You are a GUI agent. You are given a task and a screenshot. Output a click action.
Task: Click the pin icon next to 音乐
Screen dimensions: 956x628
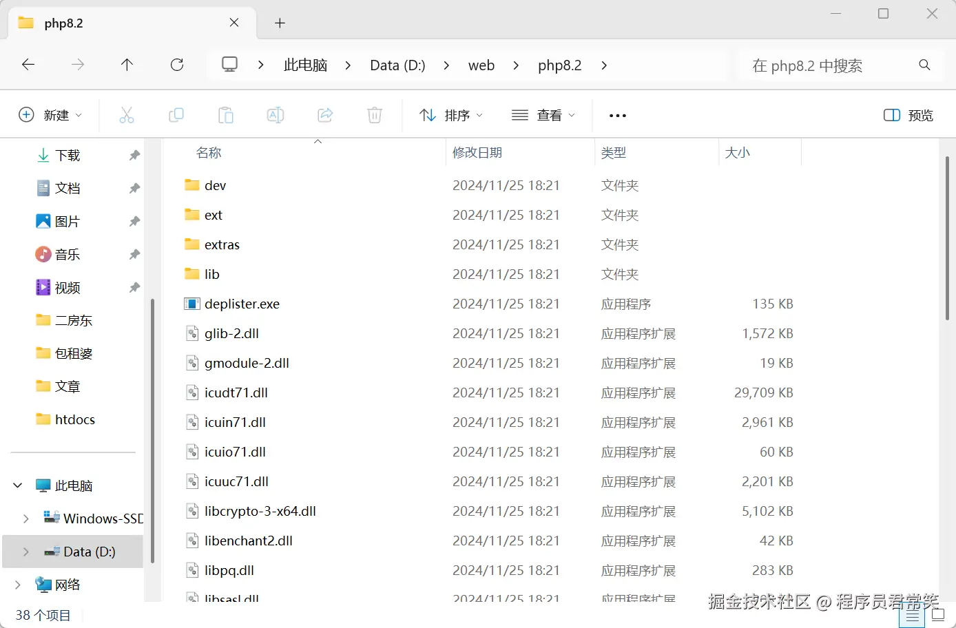pos(134,255)
